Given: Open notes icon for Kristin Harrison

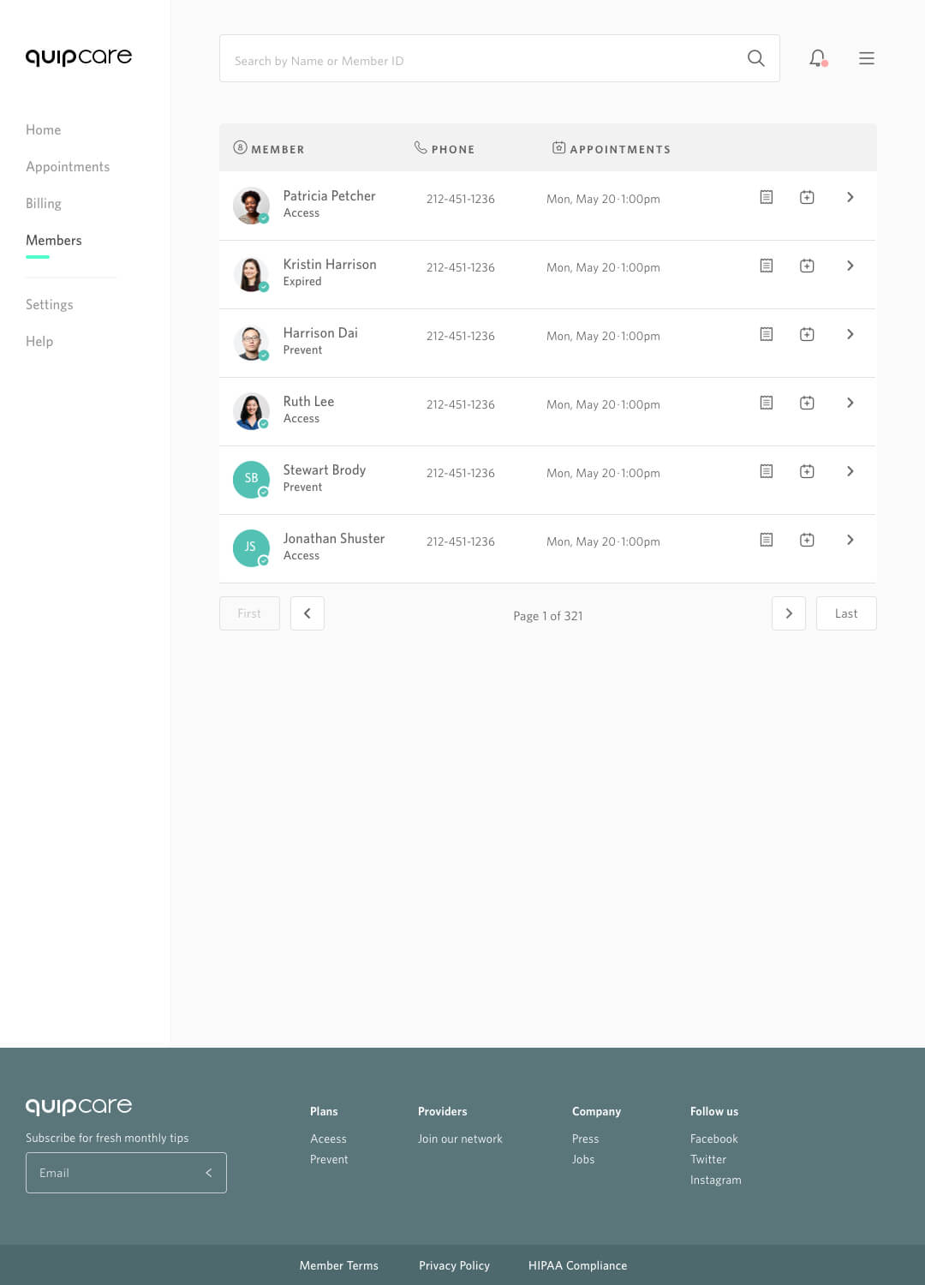Looking at the screenshot, I should pos(767,266).
